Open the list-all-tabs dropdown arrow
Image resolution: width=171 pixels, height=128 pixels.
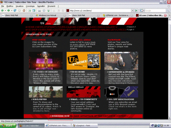(x=169, y=15)
